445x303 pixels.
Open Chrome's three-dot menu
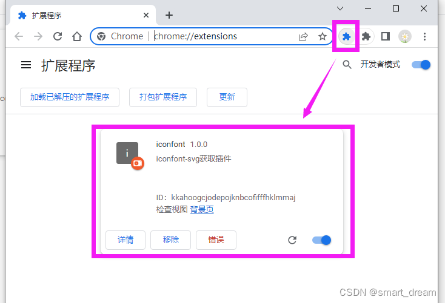[x=424, y=36]
